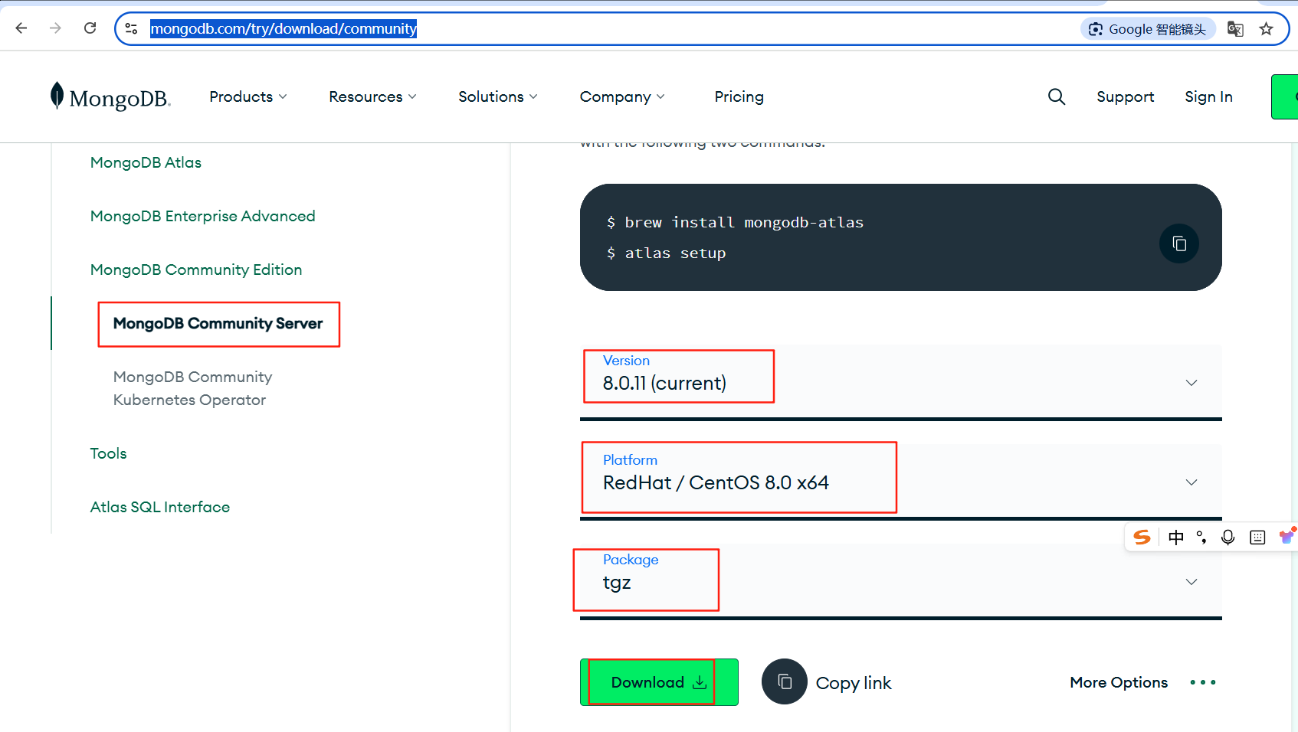Open the Platform dropdown RedHat / CentOS
Screen dimensions: 1298x732
click(x=900, y=481)
